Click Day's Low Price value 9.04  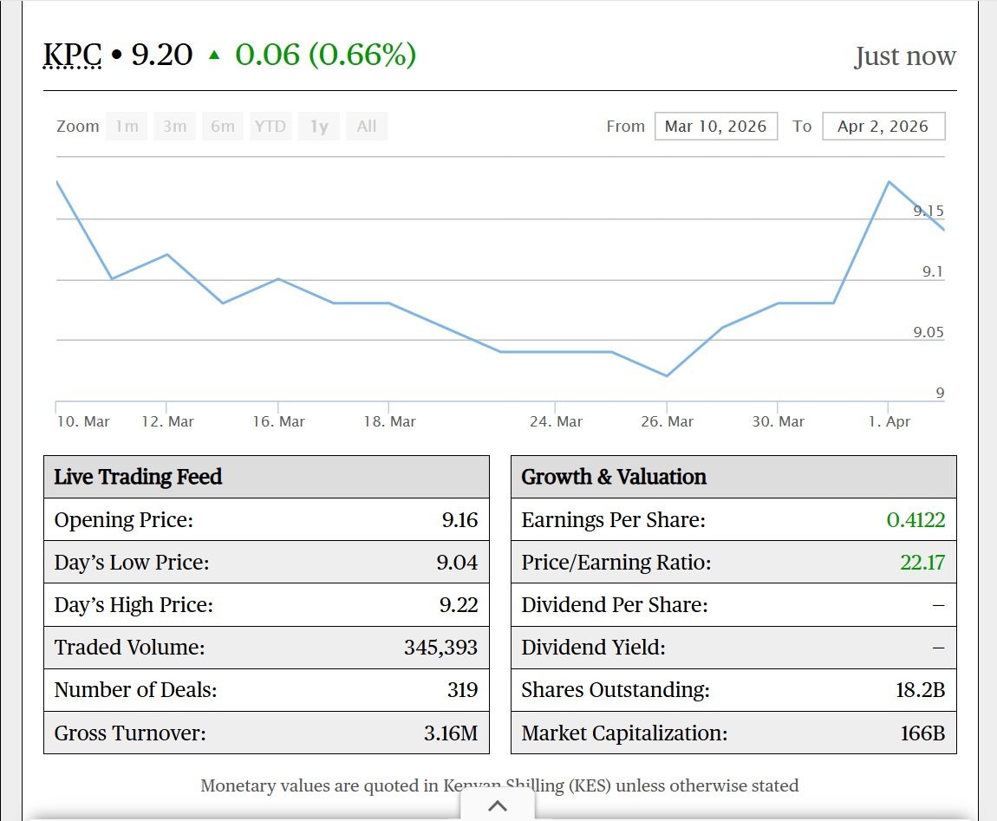(x=457, y=562)
